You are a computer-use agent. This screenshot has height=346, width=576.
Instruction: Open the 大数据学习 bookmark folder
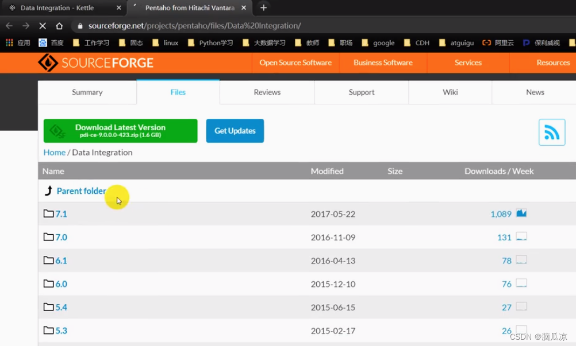point(264,43)
